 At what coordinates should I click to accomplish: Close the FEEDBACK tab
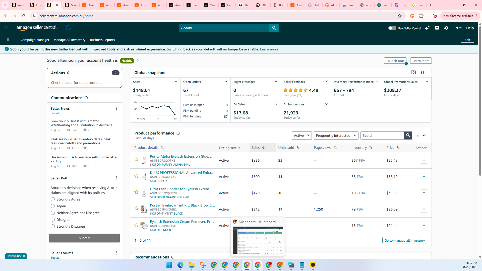tap(24, 256)
